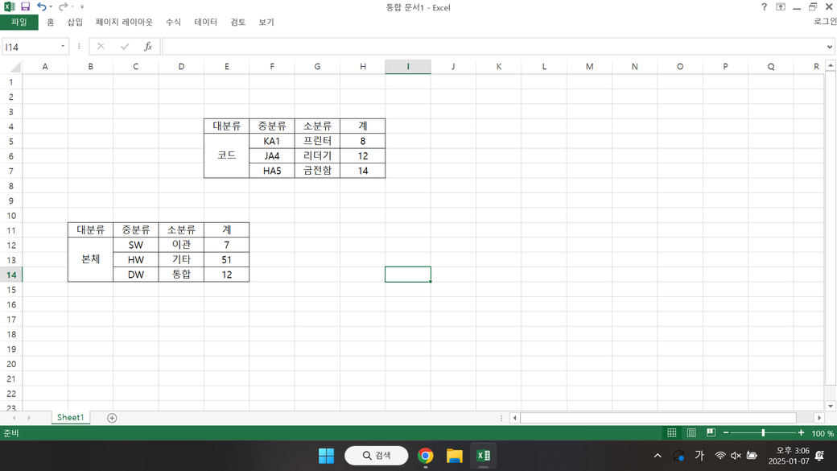Click the Insert Function fx icon

(148, 47)
